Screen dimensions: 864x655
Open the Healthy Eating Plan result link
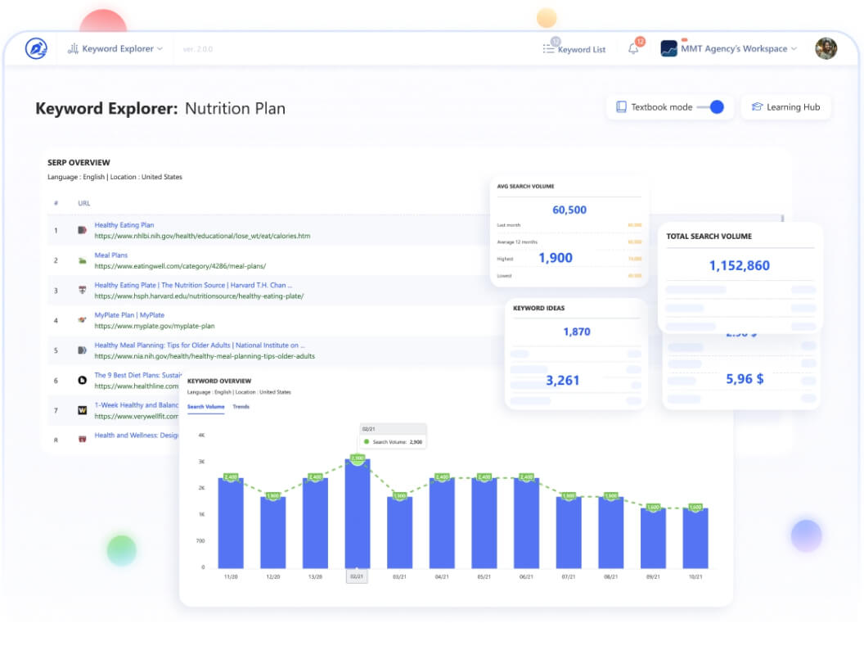click(124, 225)
